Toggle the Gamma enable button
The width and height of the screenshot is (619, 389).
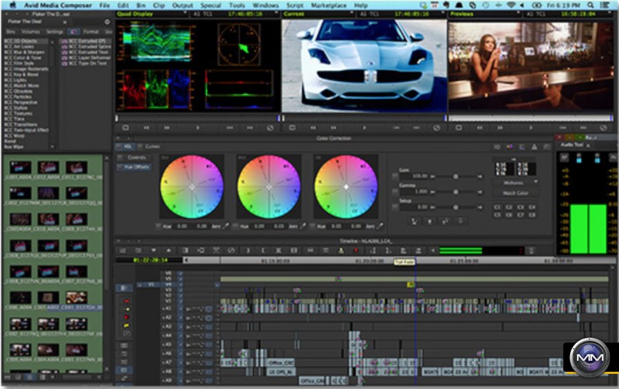coord(395,192)
